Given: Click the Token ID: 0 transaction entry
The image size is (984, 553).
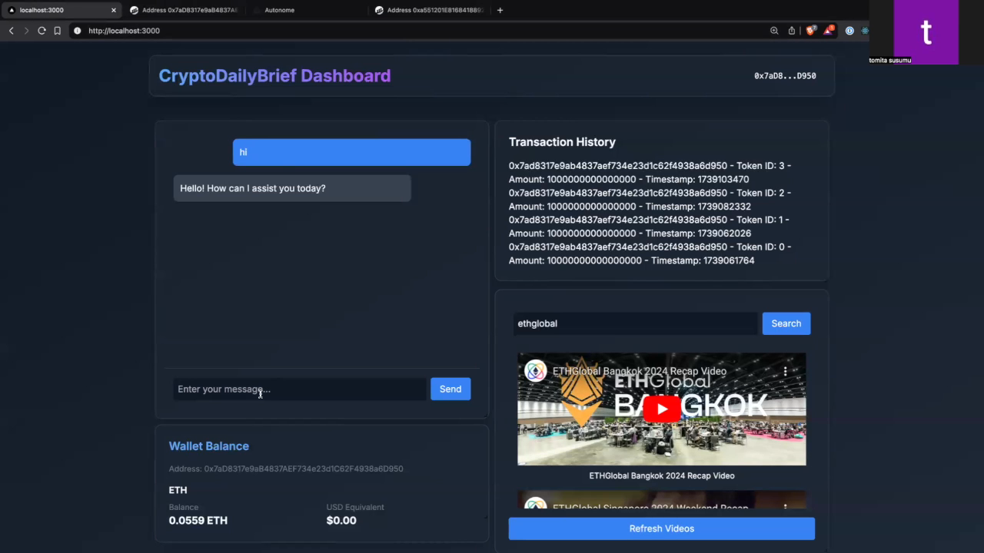Looking at the screenshot, I should (650, 253).
